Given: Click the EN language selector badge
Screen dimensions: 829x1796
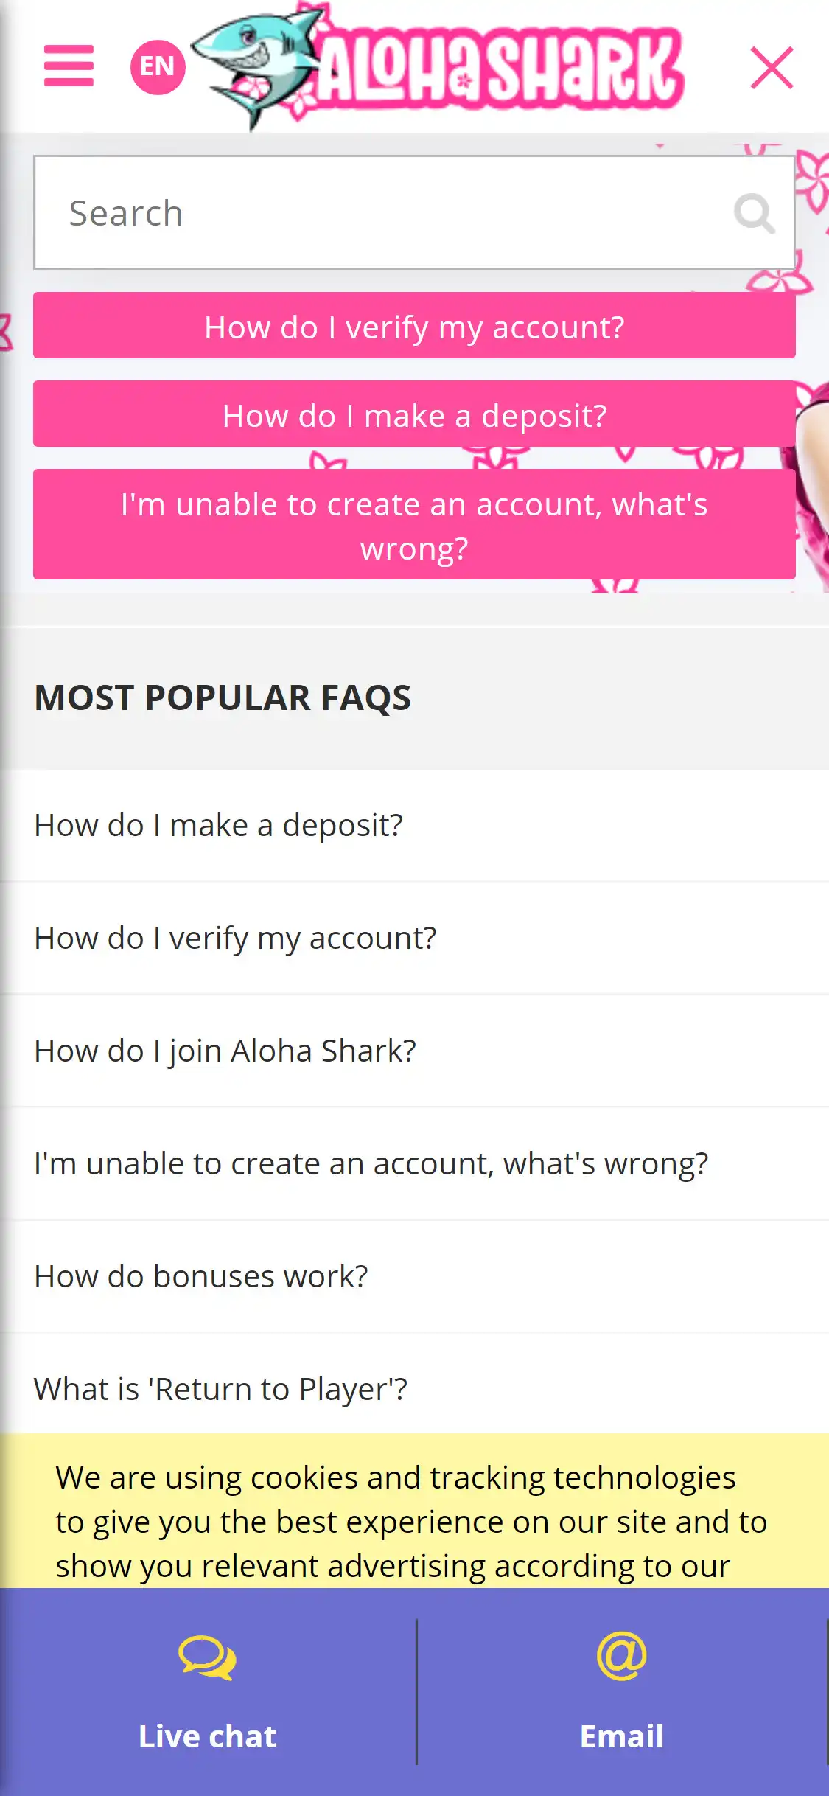Looking at the screenshot, I should 158,67.
